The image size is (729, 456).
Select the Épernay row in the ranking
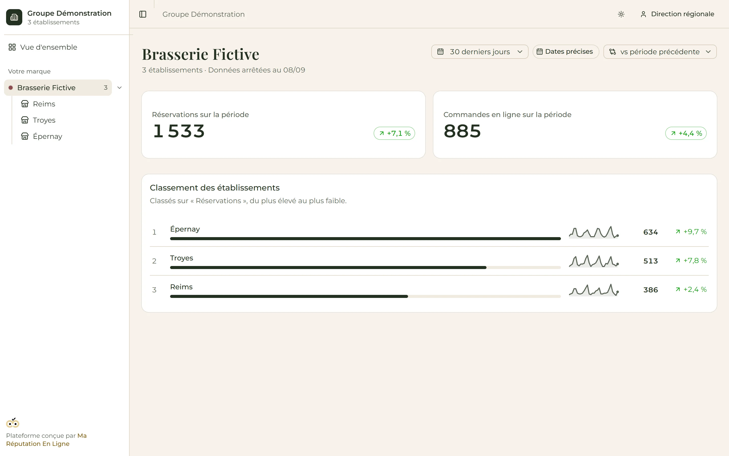click(x=429, y=232)
